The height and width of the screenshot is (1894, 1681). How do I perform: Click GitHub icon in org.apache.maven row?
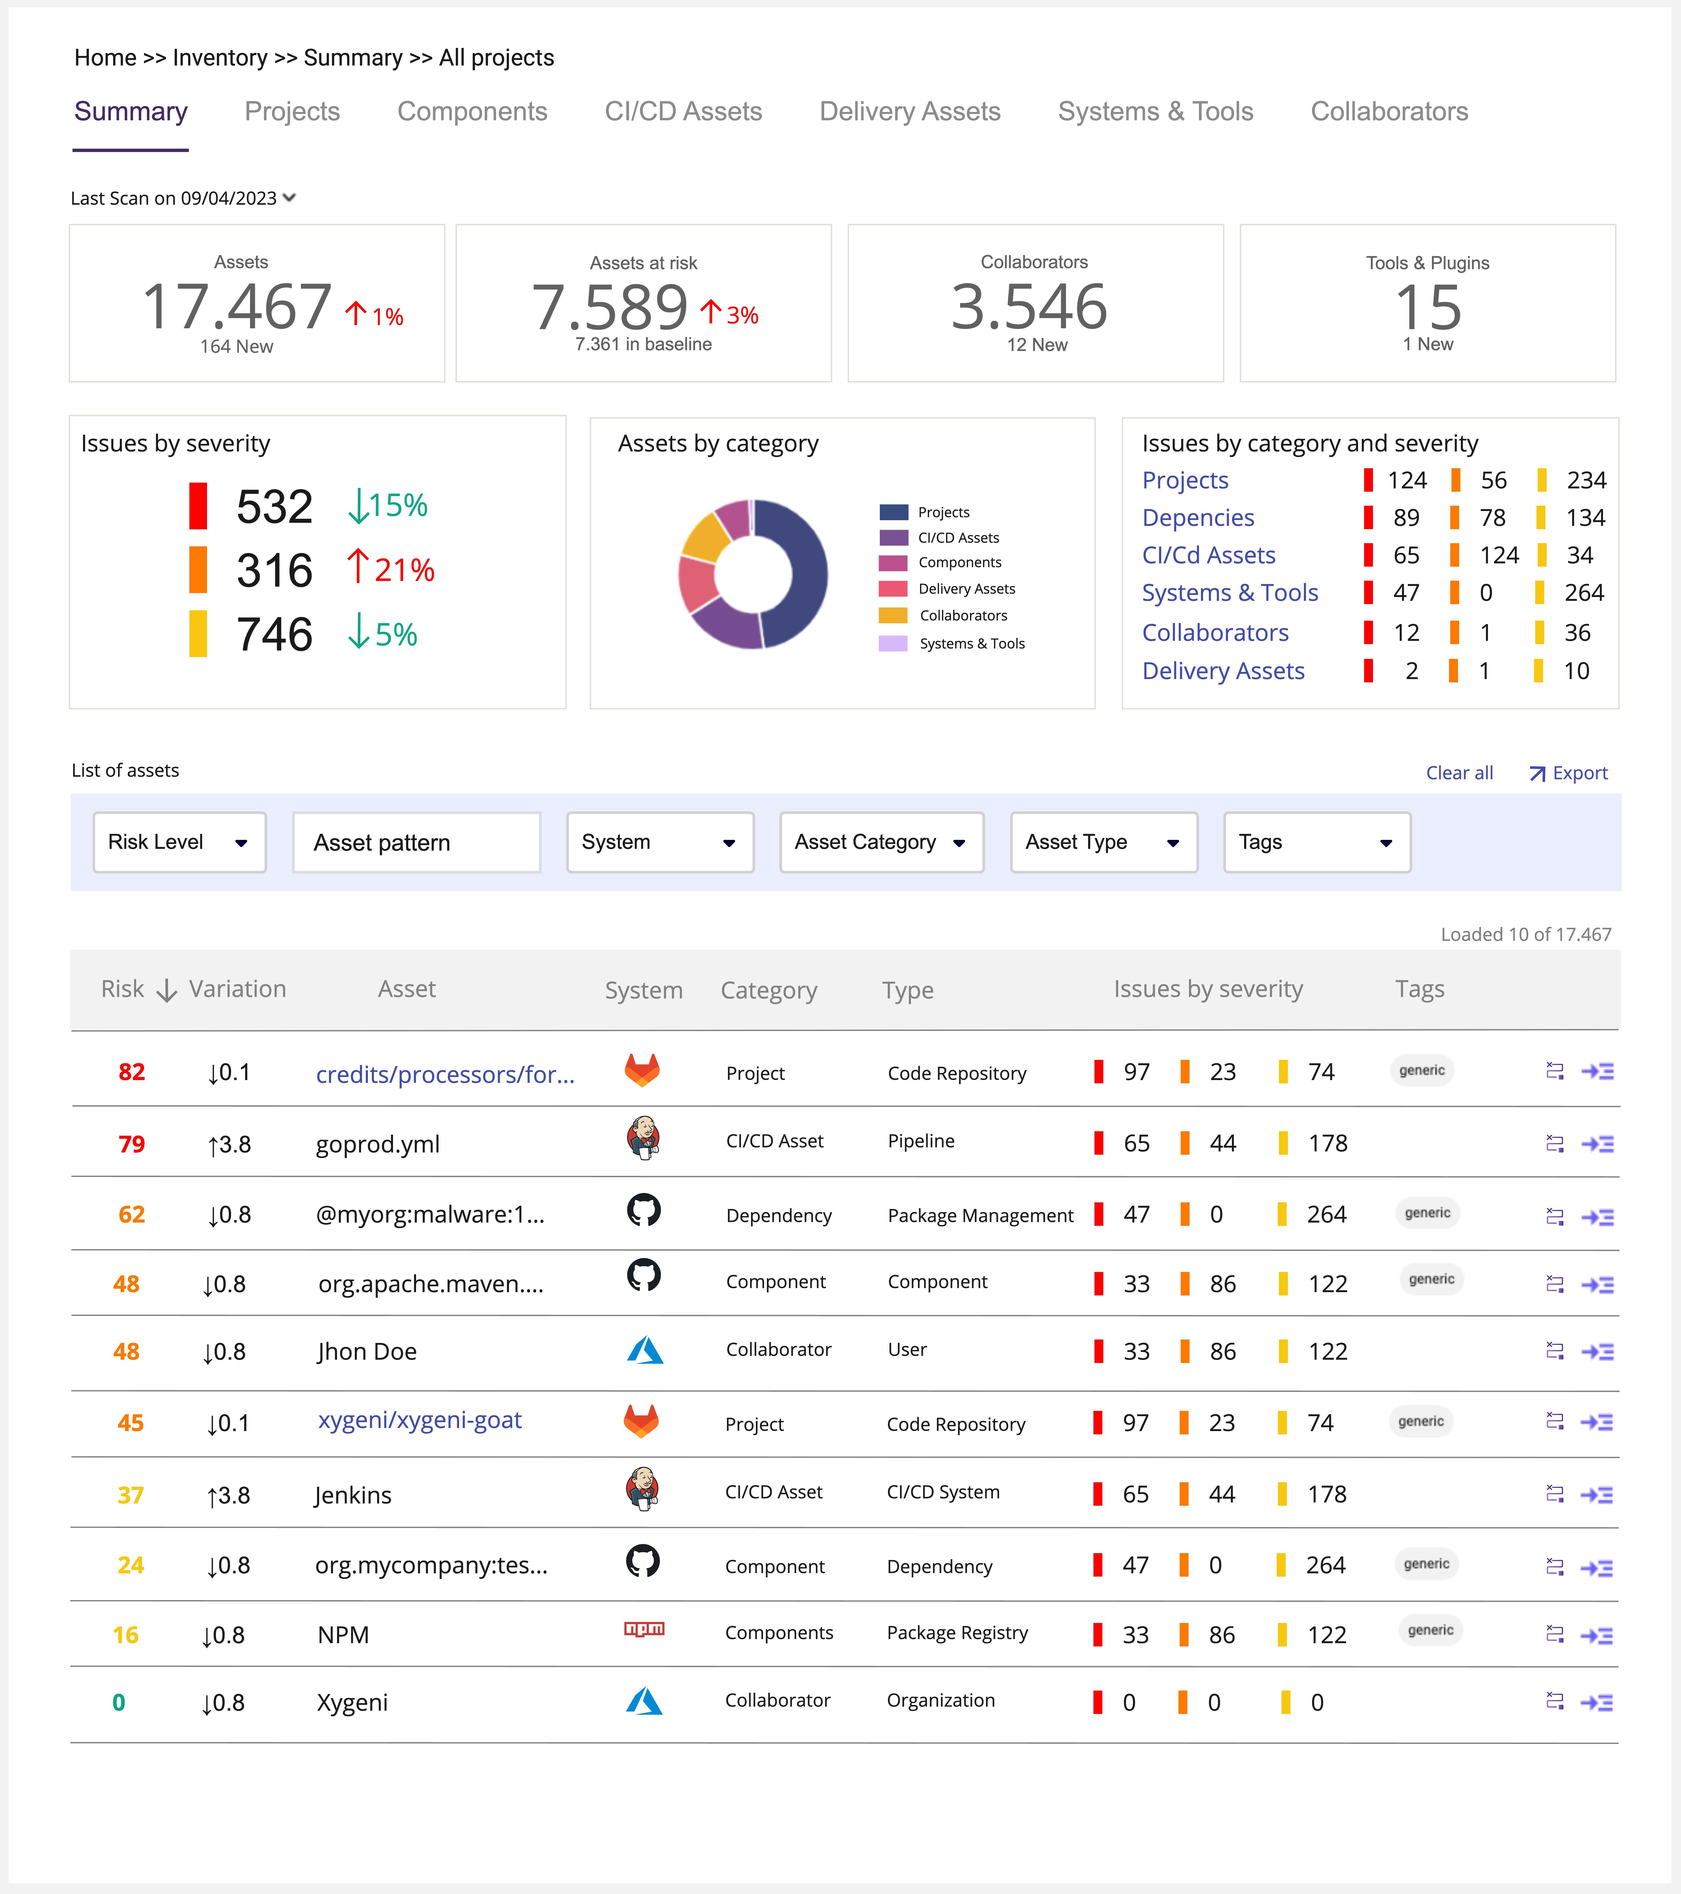(644, 1275)
